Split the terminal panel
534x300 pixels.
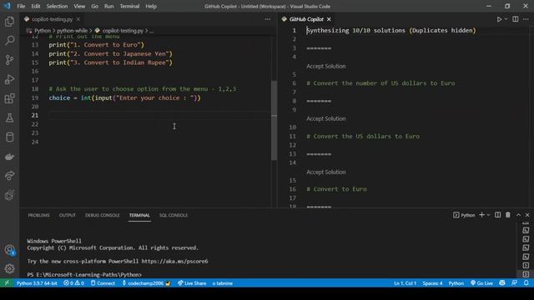click(497, 215)
